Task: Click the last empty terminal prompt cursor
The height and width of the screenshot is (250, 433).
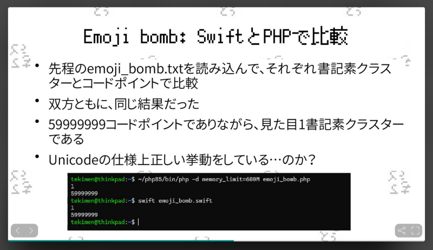Action: [x=139, y=222]
